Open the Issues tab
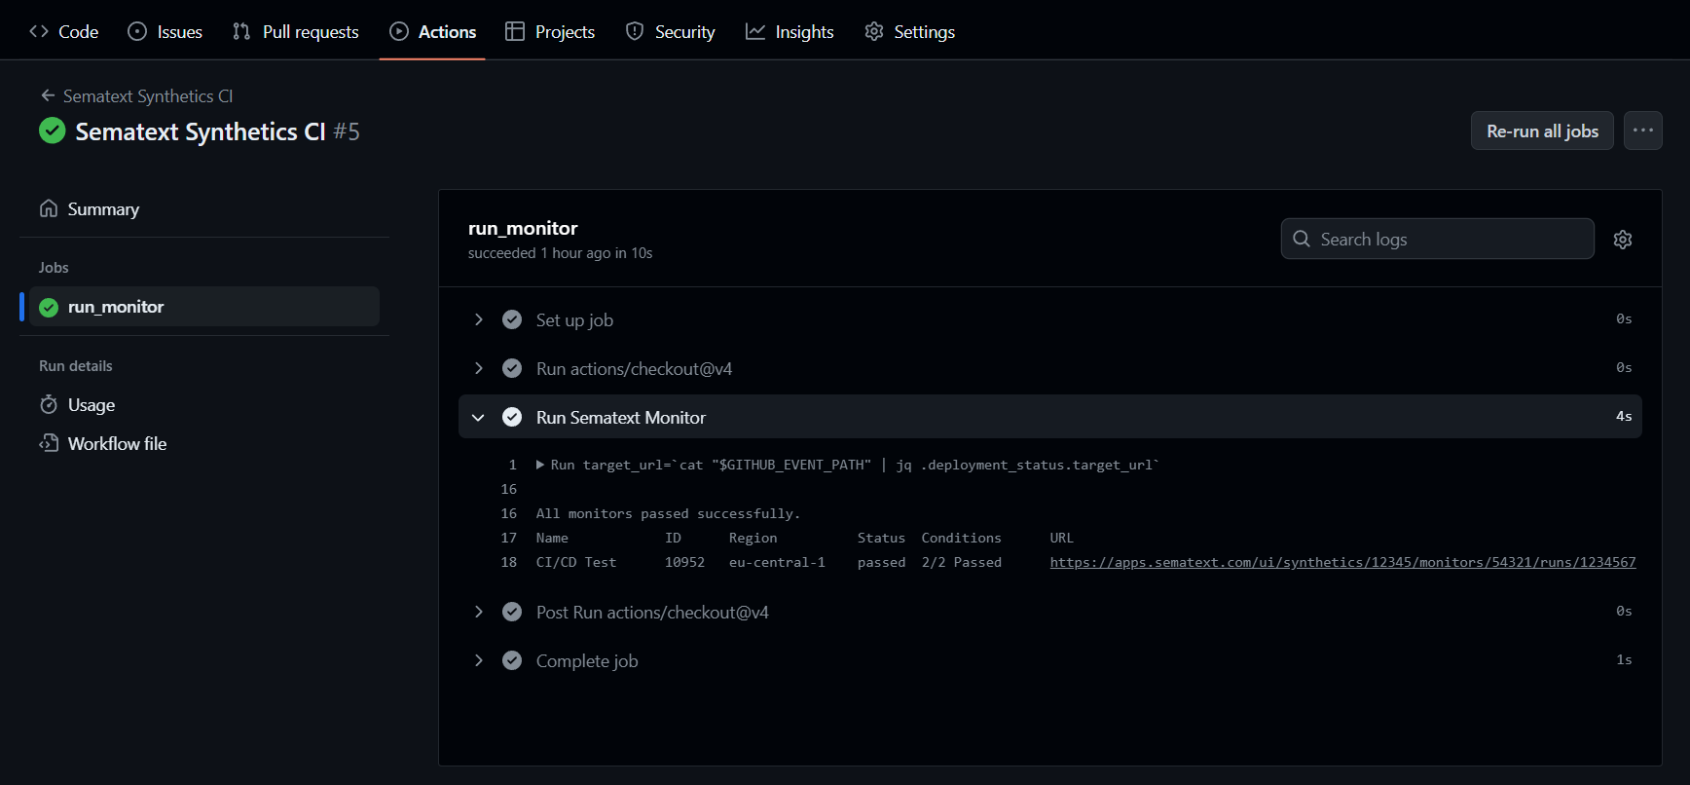 (x=165, y=31)
